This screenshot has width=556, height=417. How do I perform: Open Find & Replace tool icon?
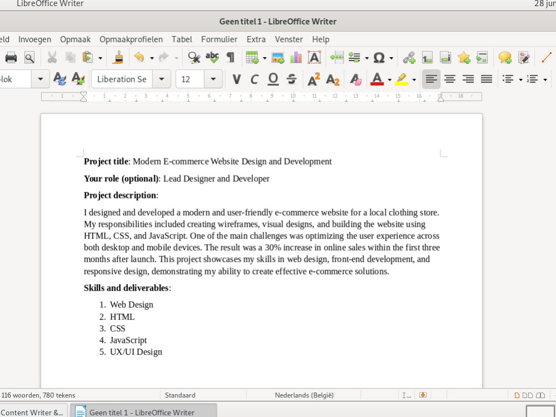tap(194, 57)
